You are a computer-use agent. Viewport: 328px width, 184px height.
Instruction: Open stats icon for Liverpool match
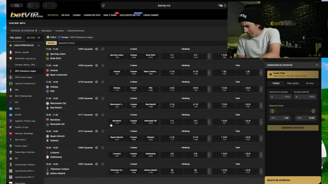click(97, 148)
